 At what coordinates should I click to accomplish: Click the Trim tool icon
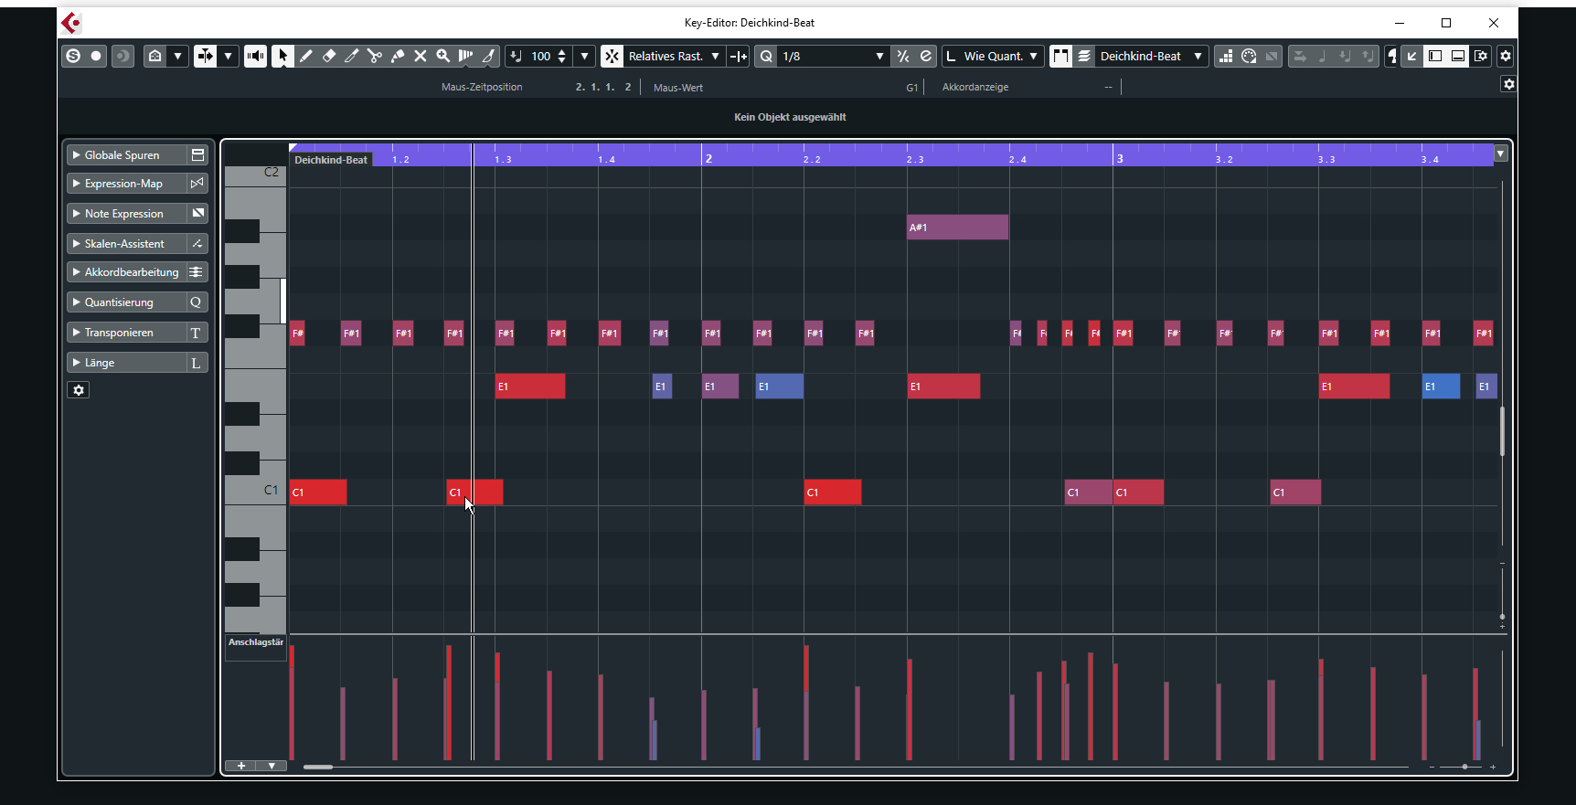coord(352,56)
